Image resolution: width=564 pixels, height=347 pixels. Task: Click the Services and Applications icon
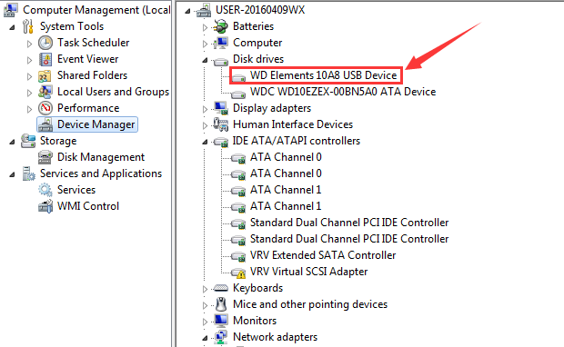point(28,173)
